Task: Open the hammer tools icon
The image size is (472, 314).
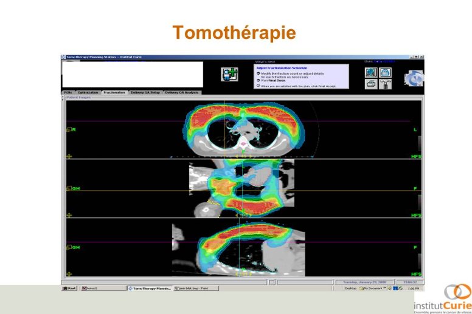Action: coord(385,84)
